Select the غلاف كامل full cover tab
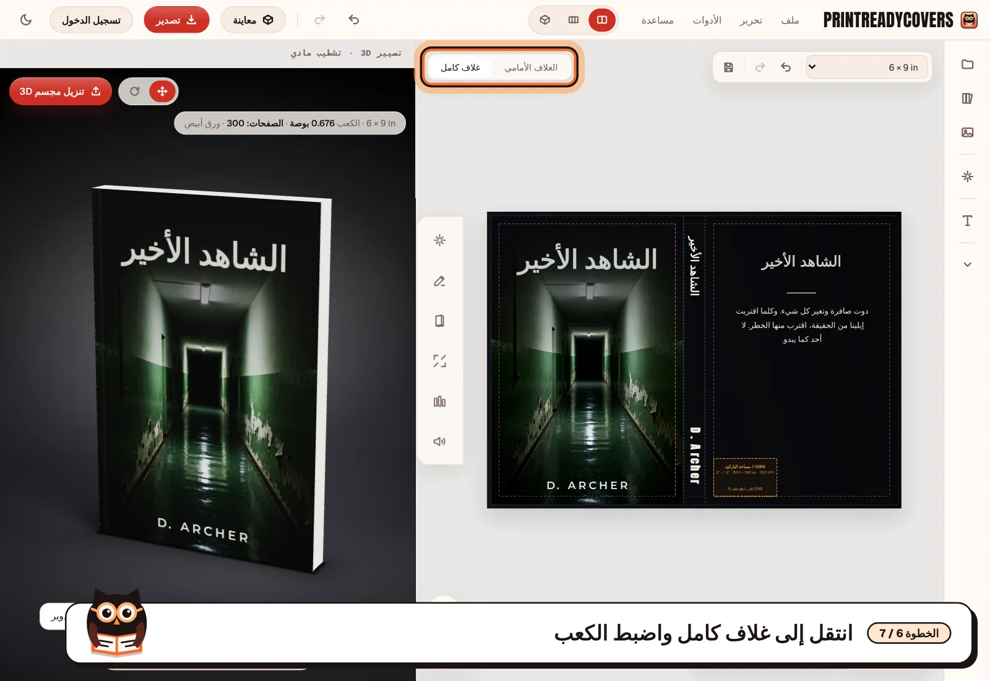Screen dimensions: 990x681 (x=460, y=67)
